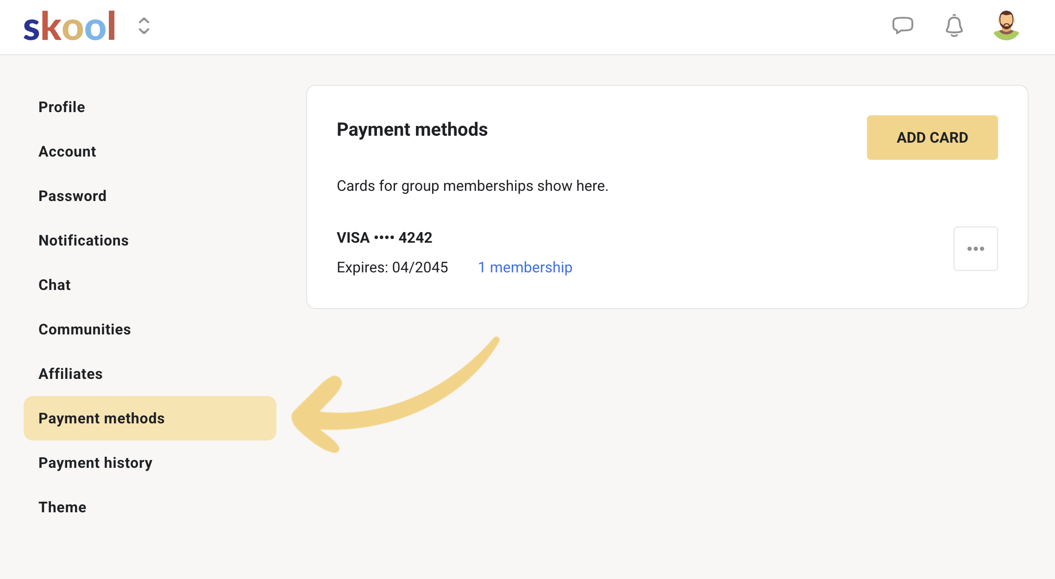Expand the community switcher chevrons
This screenshot has width=1055, height=579.
(x=144, y=26)
